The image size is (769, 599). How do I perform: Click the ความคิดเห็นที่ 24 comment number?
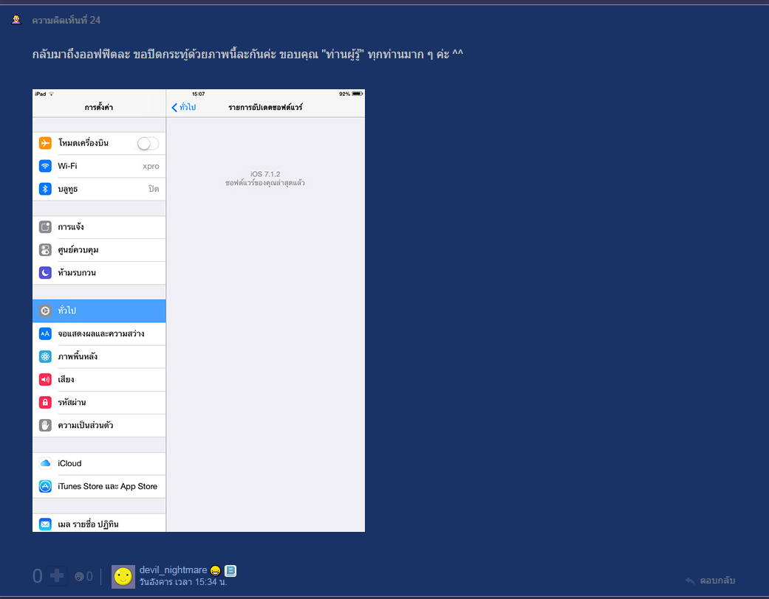point(66,20)
